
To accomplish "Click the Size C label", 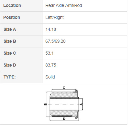I will 10,53.
